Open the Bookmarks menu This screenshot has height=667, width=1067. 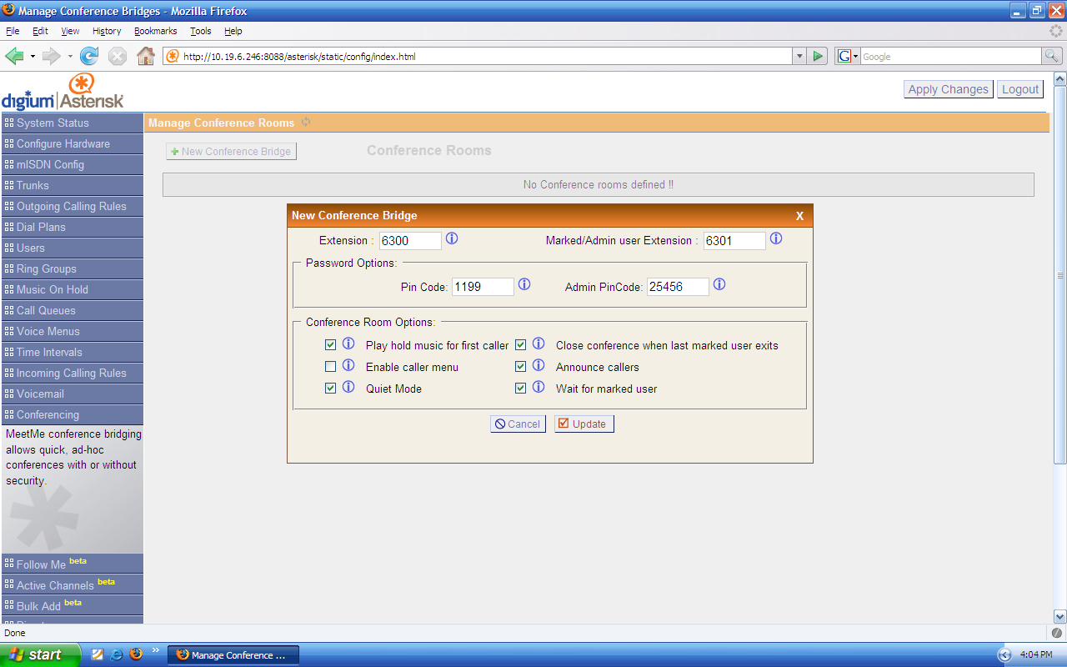[x=155, y=31]
